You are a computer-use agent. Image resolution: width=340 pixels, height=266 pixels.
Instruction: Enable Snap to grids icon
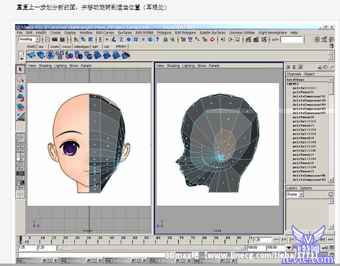(183, 39)
